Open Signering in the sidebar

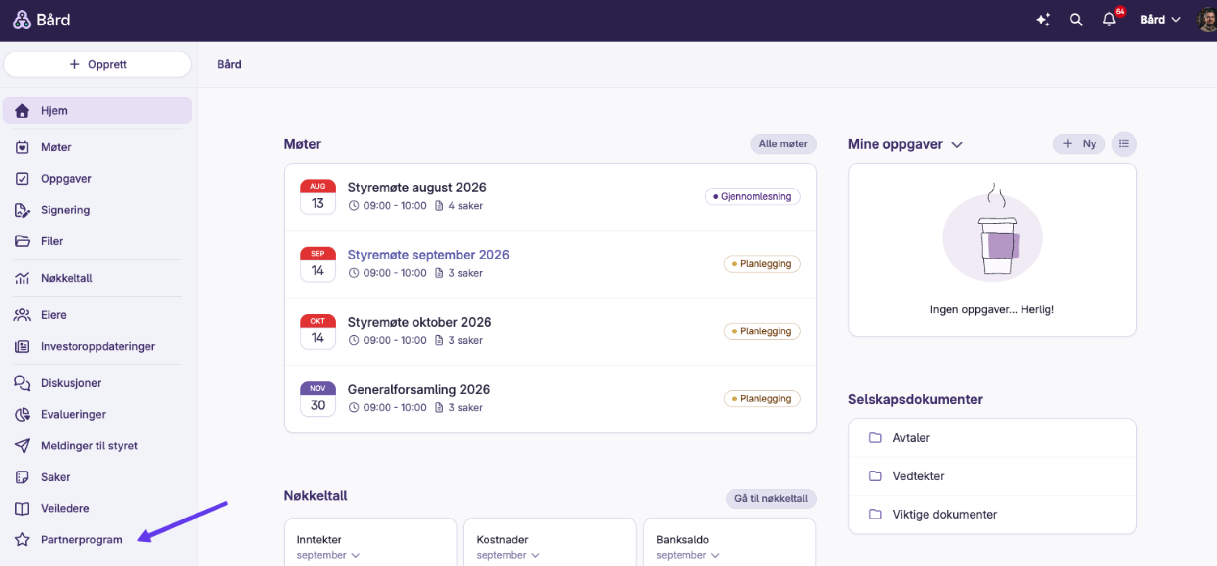[97, 210]
